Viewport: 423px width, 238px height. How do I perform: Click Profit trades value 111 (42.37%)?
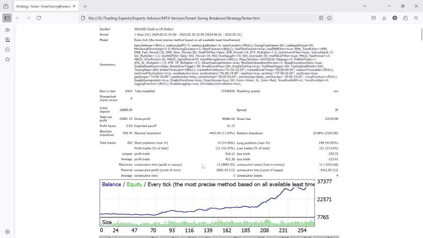click(x=225, y=149)
